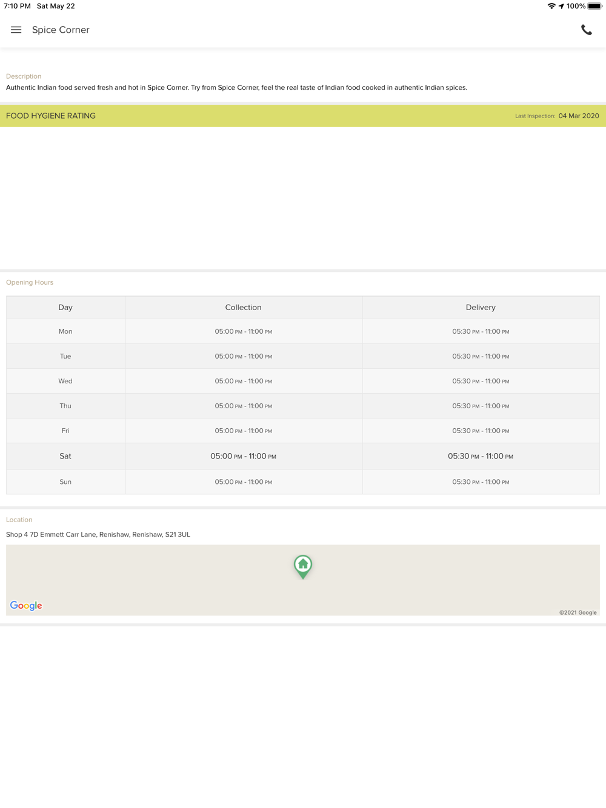Select the highlighted Sat day cell
Screen dimensions: 606x808
click(65, 456)
